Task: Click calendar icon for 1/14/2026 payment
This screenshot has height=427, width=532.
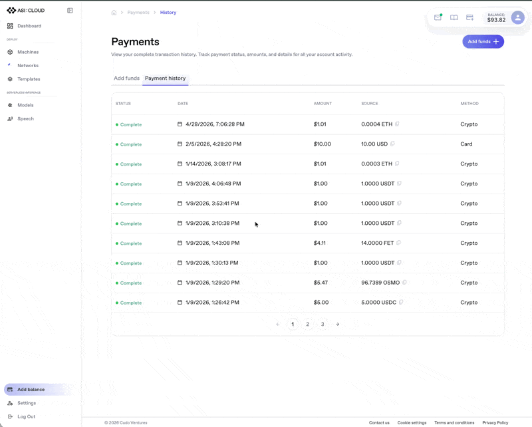Action: [x=180, y=164]
